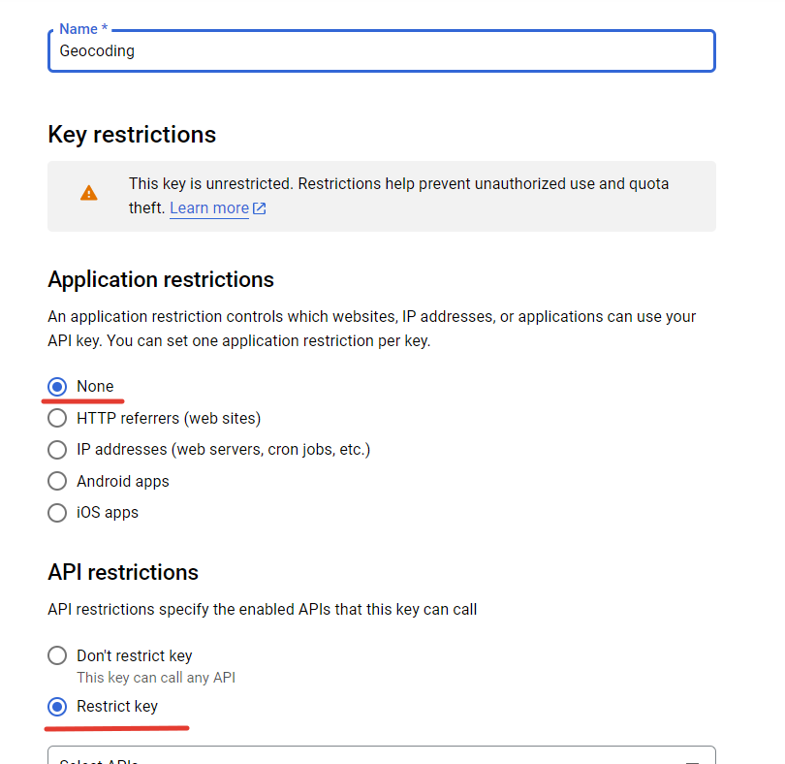Screen dimensions: 785x764
Task: Select IP addresses restriction radio button
Action: click(57, 449)
